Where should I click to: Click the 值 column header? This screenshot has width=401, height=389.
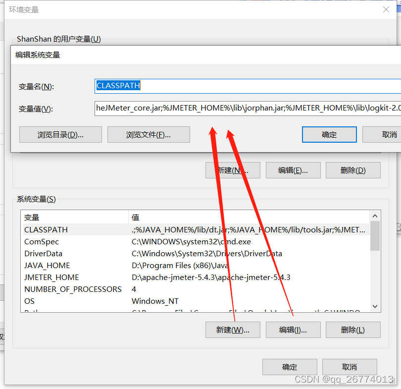click(x=249, y=217)
